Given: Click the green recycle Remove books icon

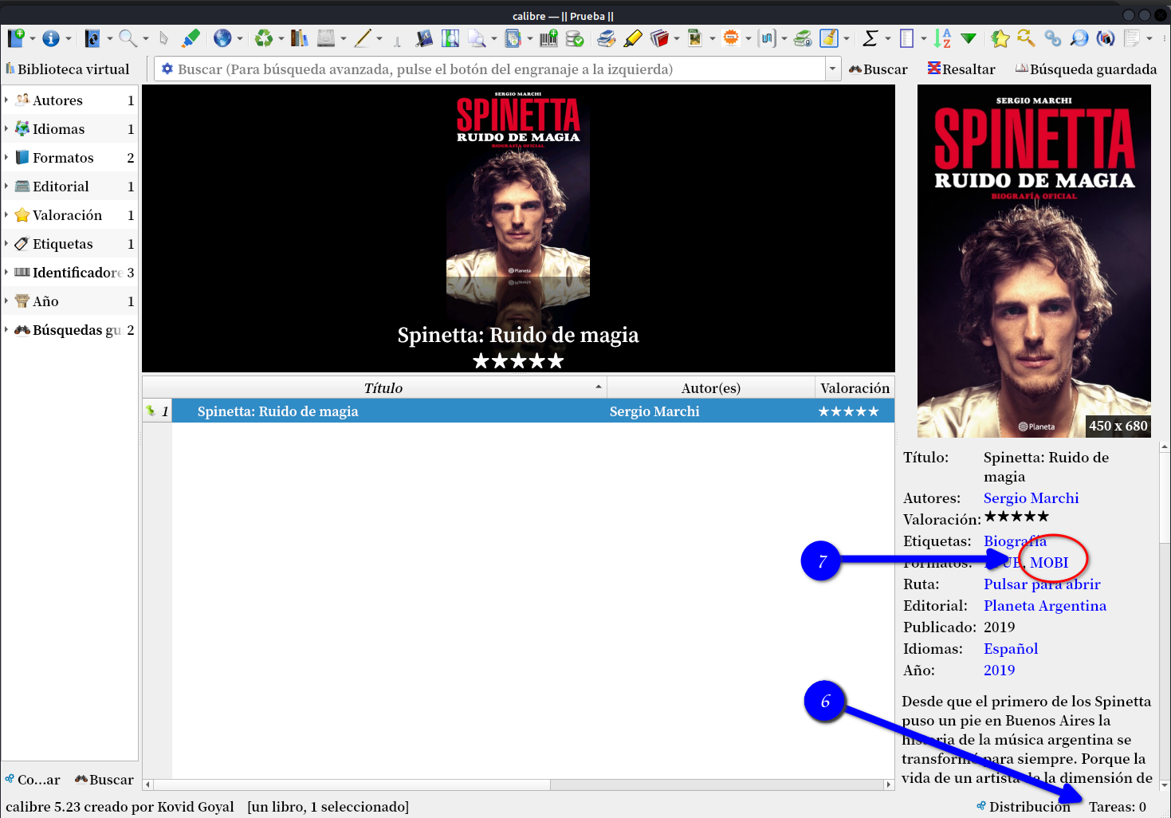Looking at the screenshot, I should tap(264, 37).
